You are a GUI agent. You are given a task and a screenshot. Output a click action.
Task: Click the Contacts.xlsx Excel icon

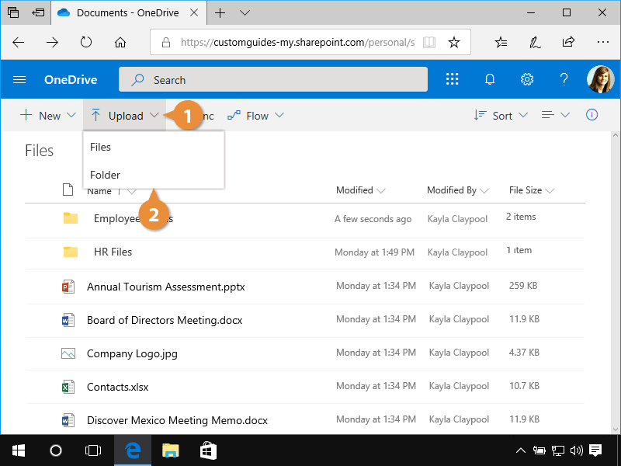click(x=68, y=387)
